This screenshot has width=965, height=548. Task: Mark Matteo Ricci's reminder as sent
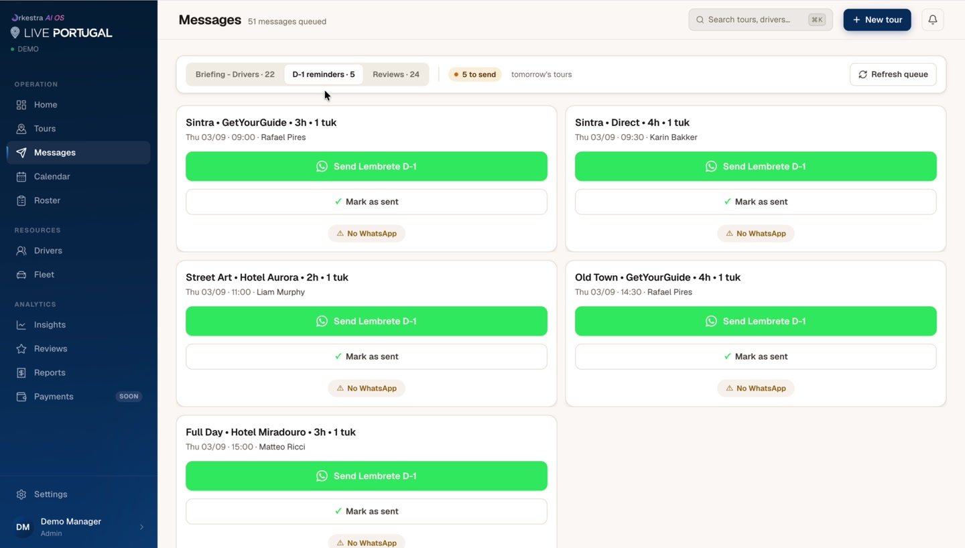367,511
